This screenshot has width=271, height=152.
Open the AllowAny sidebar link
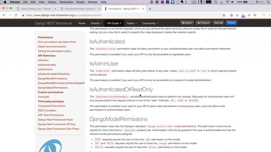tap(43, 60)
